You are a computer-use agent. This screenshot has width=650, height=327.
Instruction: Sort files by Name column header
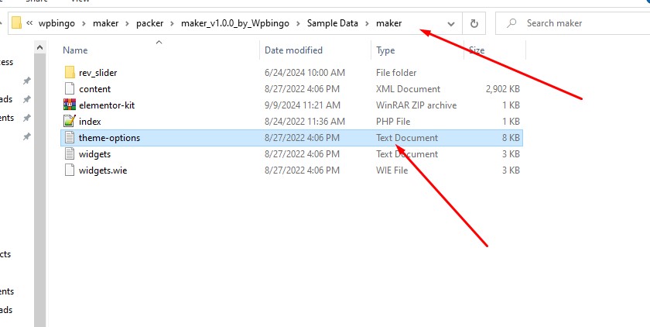coord(75,50)
